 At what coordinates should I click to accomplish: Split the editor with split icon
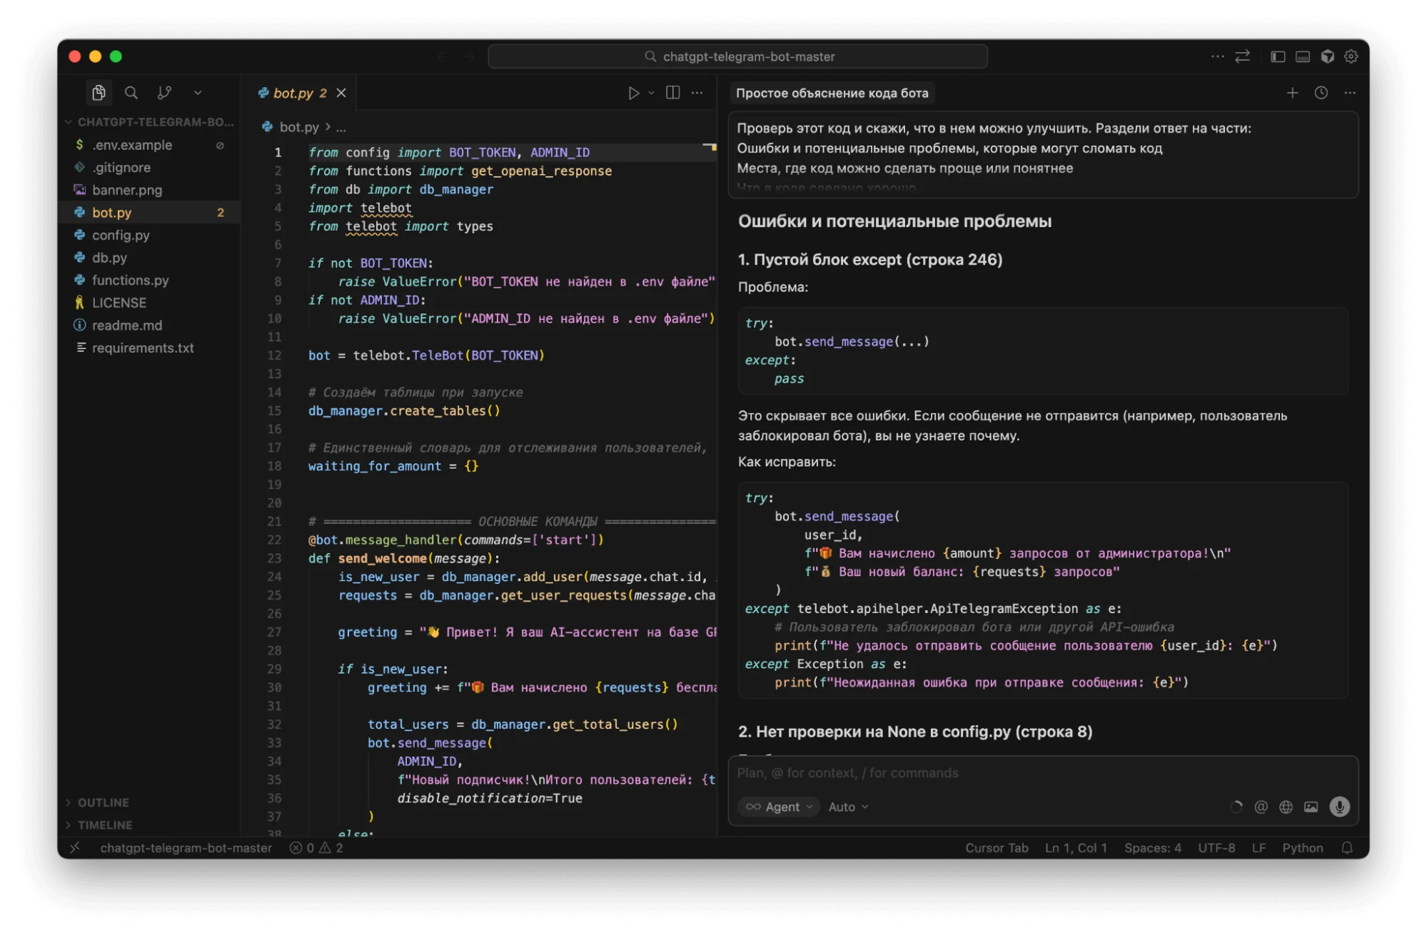tap(672, 93)
